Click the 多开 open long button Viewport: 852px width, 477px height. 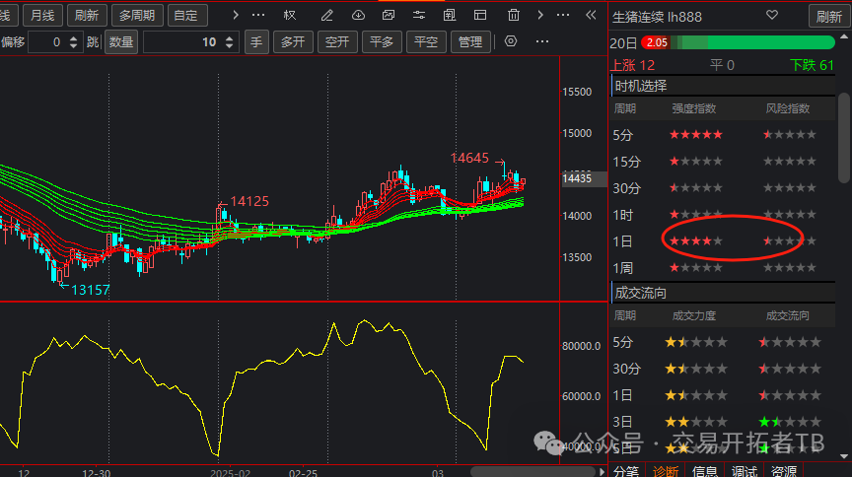pyautogui.click(x=293, y=41)
